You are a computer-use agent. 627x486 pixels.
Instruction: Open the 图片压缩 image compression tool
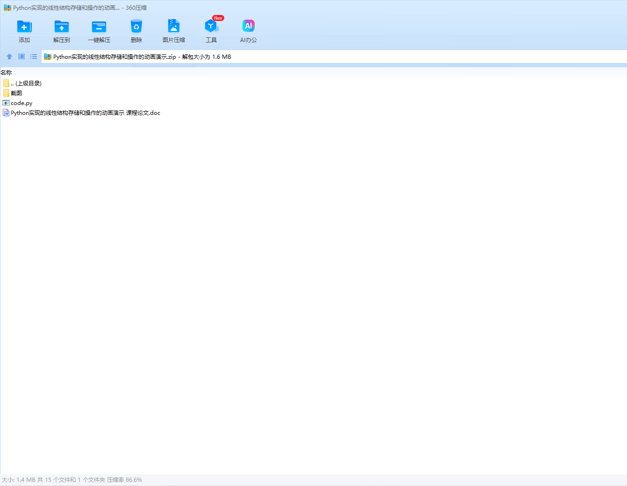tap(174, 27)
